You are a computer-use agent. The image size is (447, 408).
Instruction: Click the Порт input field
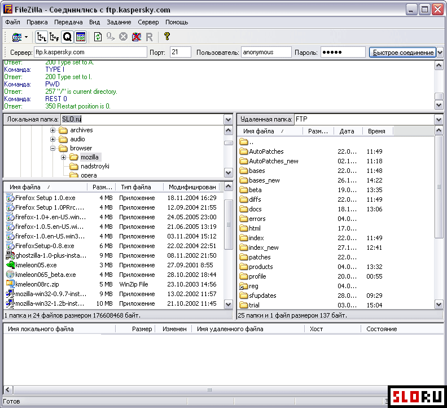(181, 52)
